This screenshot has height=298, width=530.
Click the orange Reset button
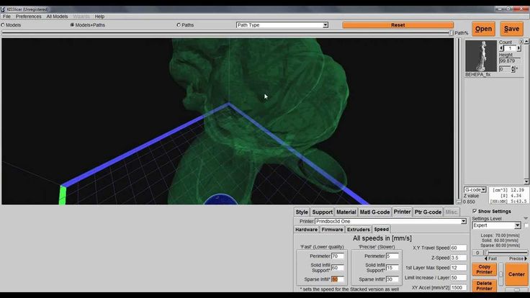click(x=397, y=25)
